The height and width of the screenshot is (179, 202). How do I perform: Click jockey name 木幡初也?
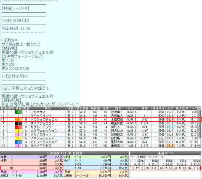[x=117, y=120]
